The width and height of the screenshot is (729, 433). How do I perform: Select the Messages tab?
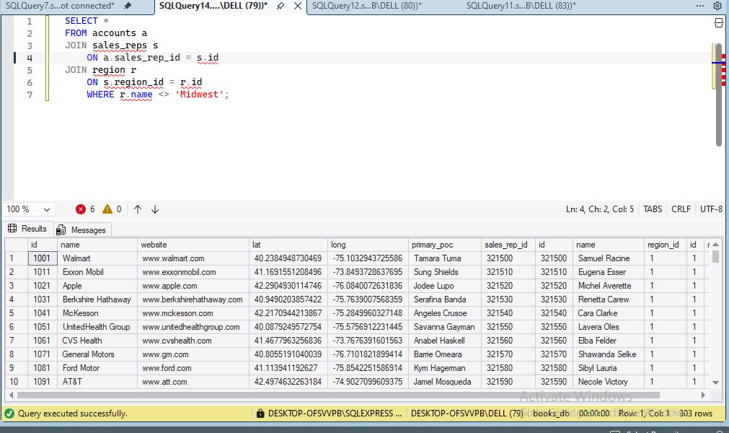tap(81, 229)
